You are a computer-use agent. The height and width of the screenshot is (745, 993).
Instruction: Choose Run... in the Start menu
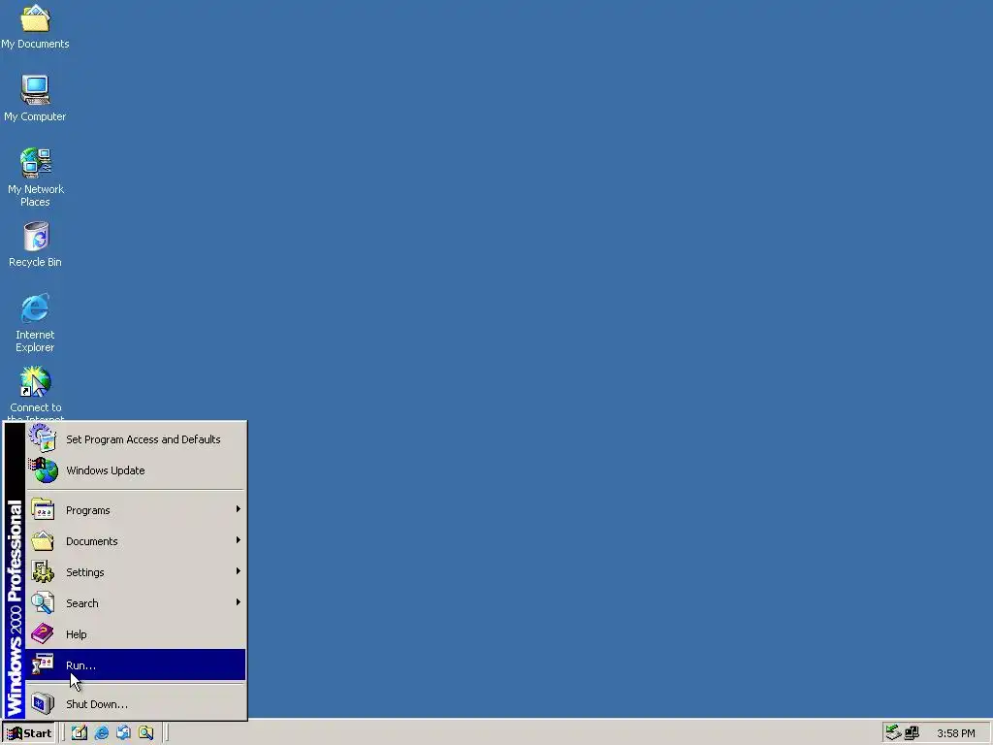coord(136,664)
